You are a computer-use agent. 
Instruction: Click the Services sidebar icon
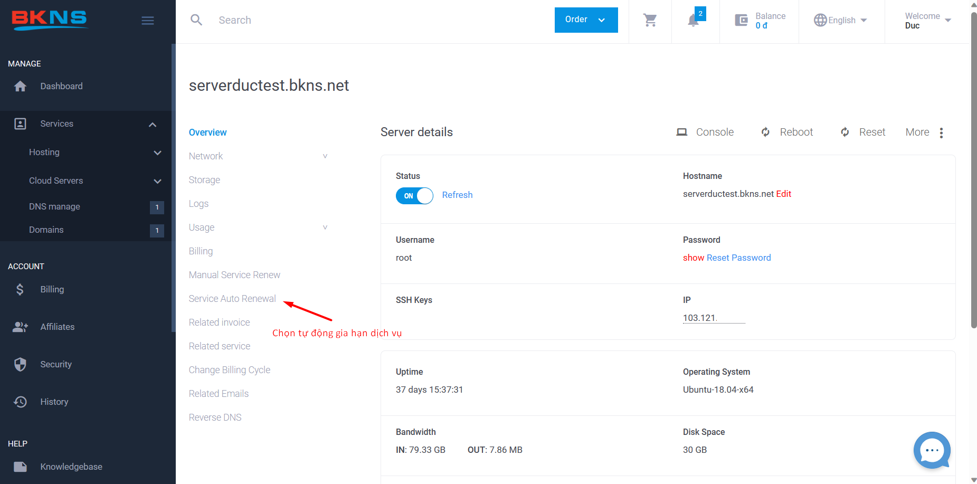pyautogui.click(x=20, y=124)
